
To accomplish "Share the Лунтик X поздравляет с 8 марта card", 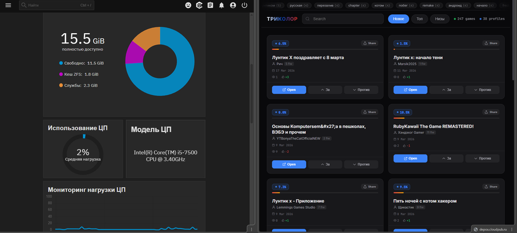I will [369, 43].
